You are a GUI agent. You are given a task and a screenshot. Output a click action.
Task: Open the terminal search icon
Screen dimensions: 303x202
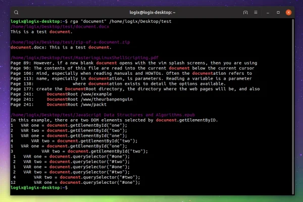[x=16, y=12]
